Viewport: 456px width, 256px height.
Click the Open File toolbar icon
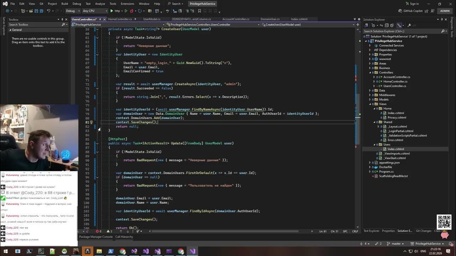[x=31, y=11]
